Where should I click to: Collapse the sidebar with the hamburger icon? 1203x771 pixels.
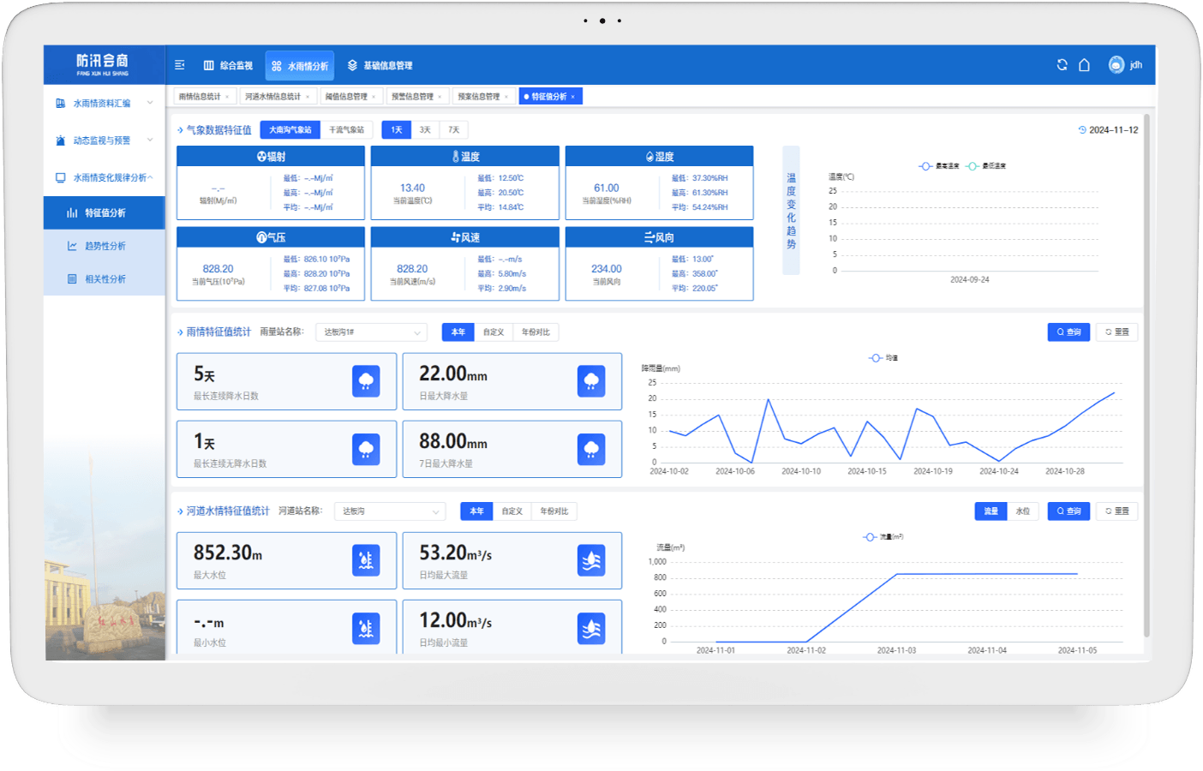(180, 65)
